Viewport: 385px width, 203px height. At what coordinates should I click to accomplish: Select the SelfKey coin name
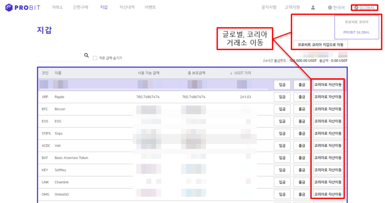(61, 170)
